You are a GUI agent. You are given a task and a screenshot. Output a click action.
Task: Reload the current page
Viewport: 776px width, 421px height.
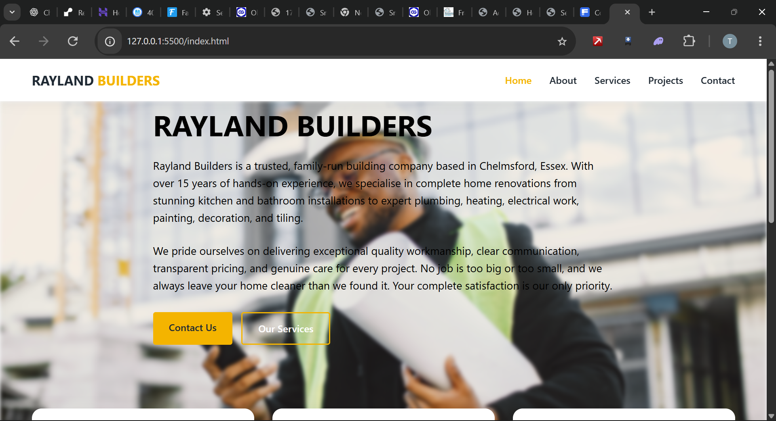pos(73,41)
